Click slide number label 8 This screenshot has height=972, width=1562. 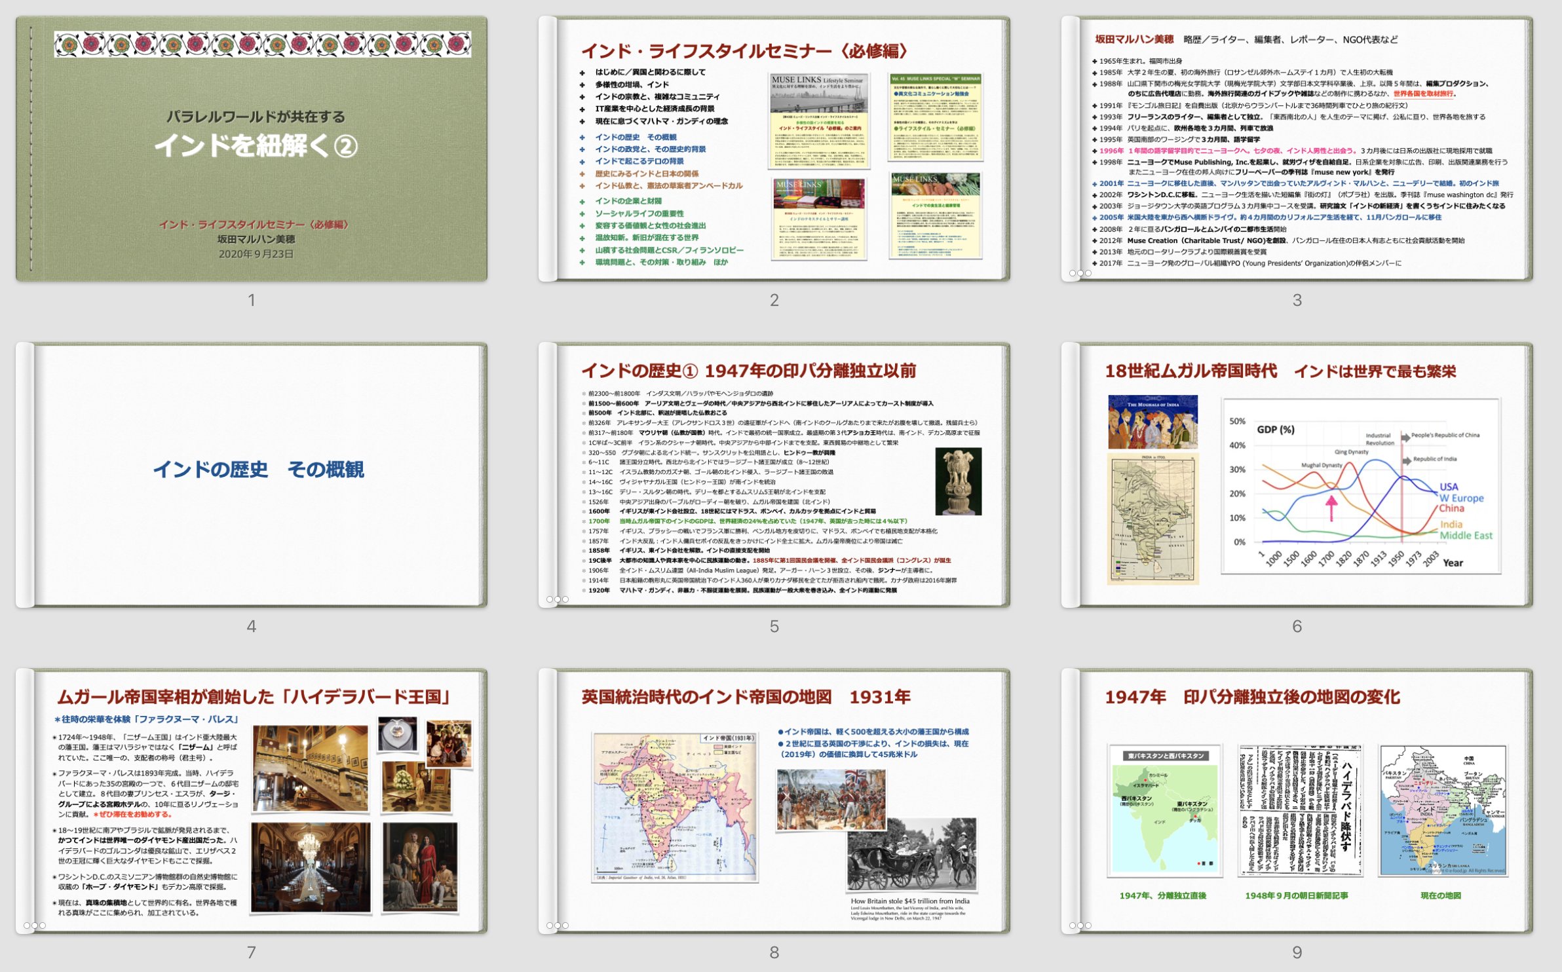coord(774,952)
